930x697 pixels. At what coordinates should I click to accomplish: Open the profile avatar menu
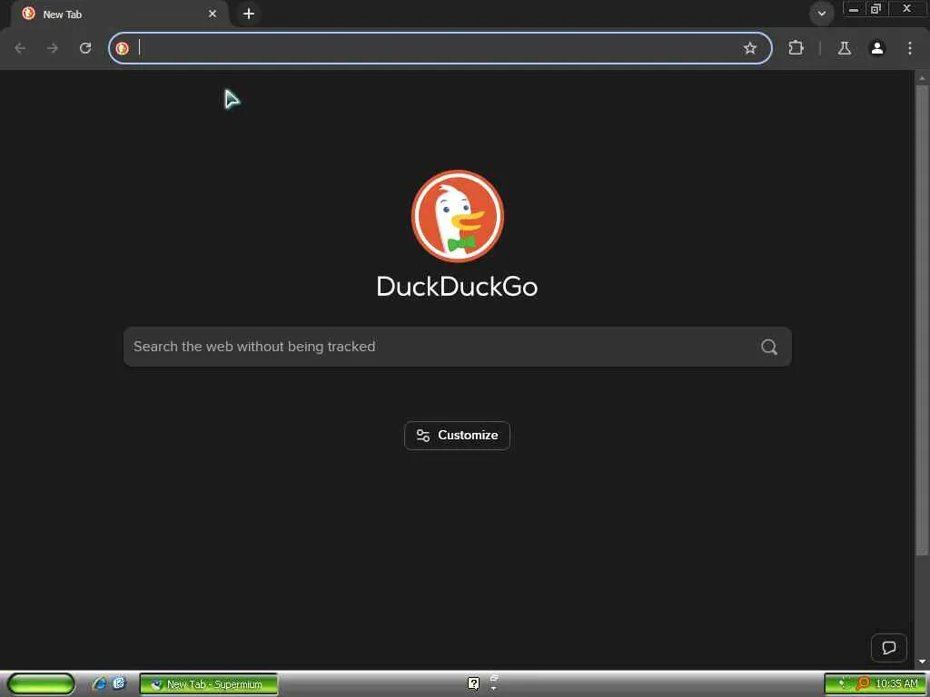[877, 48]
